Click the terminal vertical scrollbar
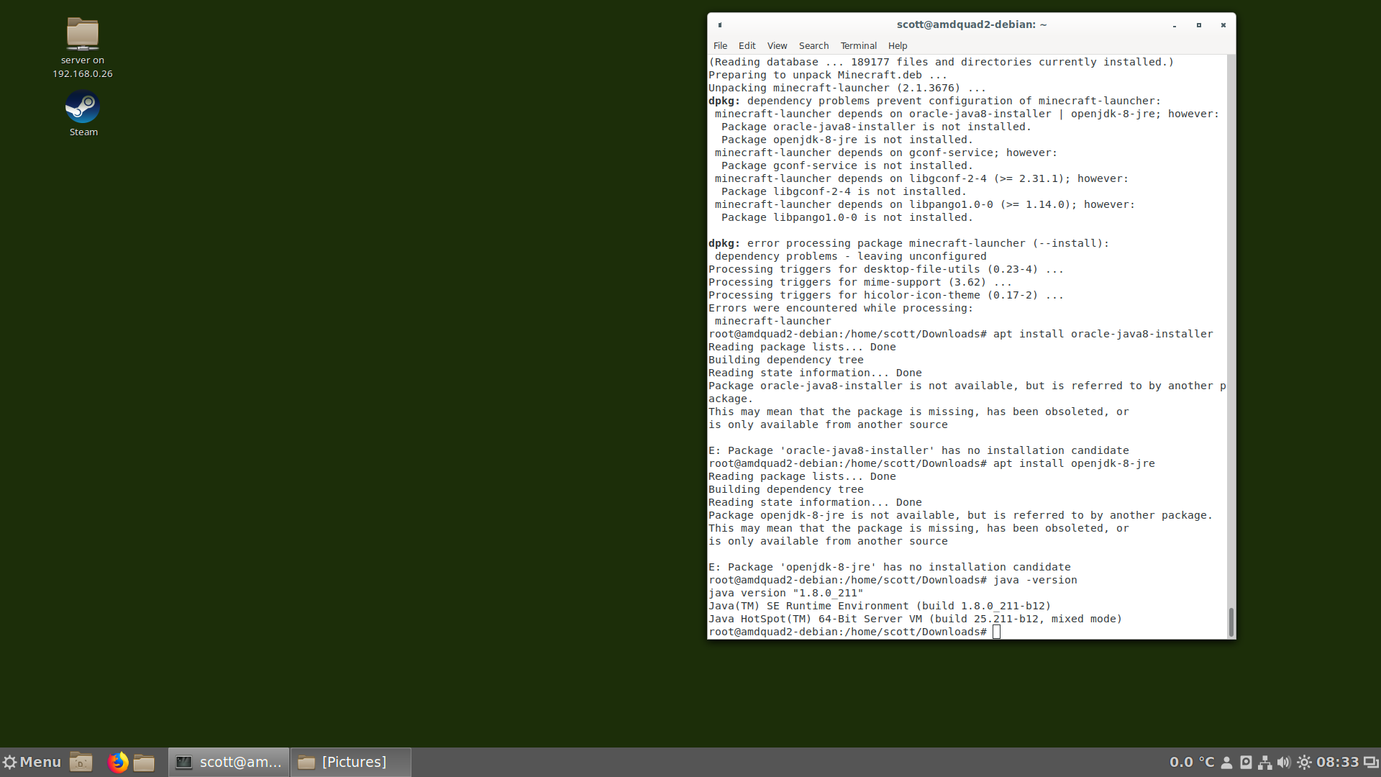 click(x=1231, y=622)
